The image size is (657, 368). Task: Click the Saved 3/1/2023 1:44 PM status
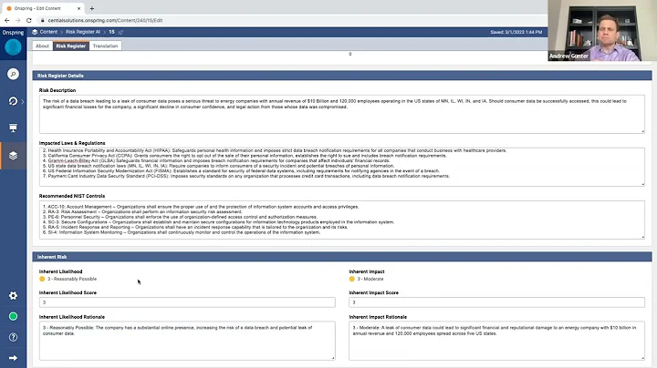pyautogui.click(x=516, y=32)
